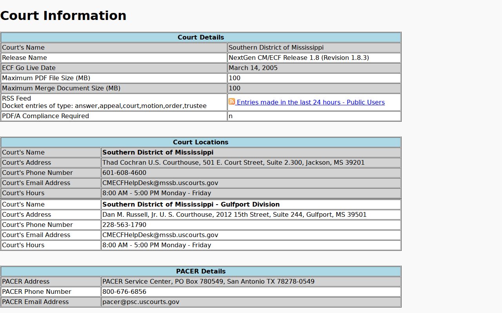Click the 'Release Name' label
502x313 pixels.
[x=24, y=58]
